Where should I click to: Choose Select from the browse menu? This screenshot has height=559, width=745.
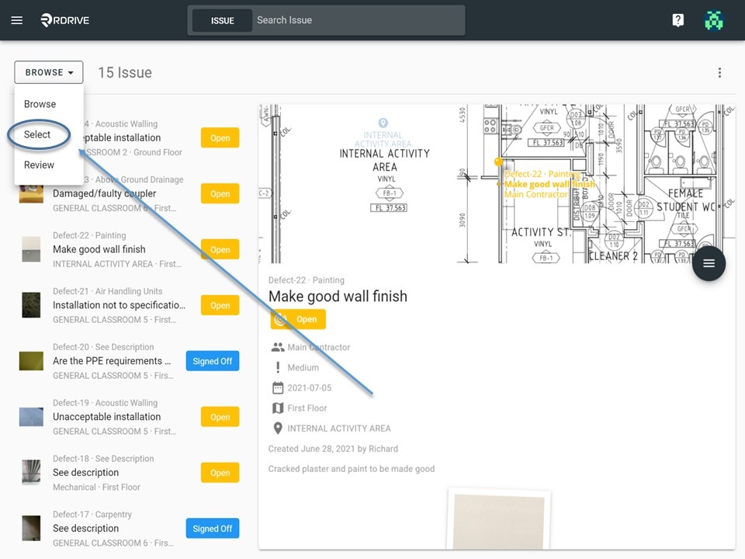(37, 134)
